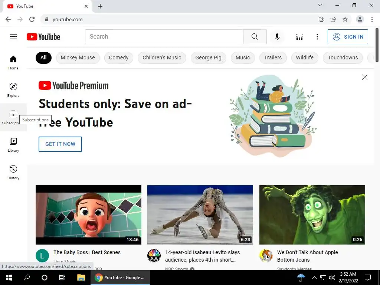
Task: Open a new browser tab
Action: click(x=100, y=6)
